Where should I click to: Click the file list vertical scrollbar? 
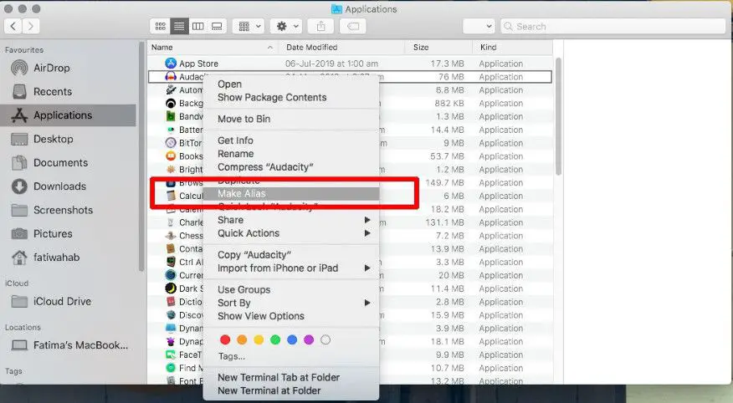click(558, 117)
